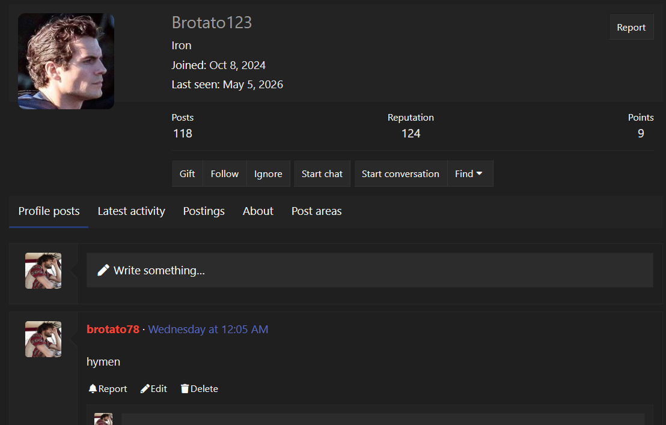Click brotato78's avatar on the hymen post
The image size is (666, 425).
tap(43, 339)
